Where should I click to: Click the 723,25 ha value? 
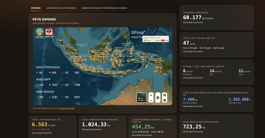click(194, 127)
